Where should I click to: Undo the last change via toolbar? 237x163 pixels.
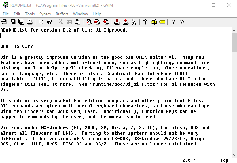click(41, 22)
